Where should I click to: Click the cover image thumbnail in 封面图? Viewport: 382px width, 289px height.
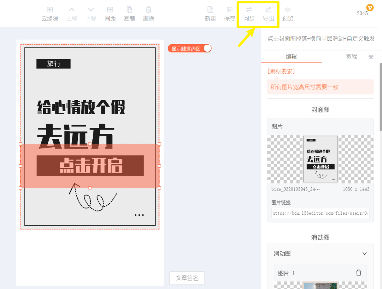(x=320, y=159)
